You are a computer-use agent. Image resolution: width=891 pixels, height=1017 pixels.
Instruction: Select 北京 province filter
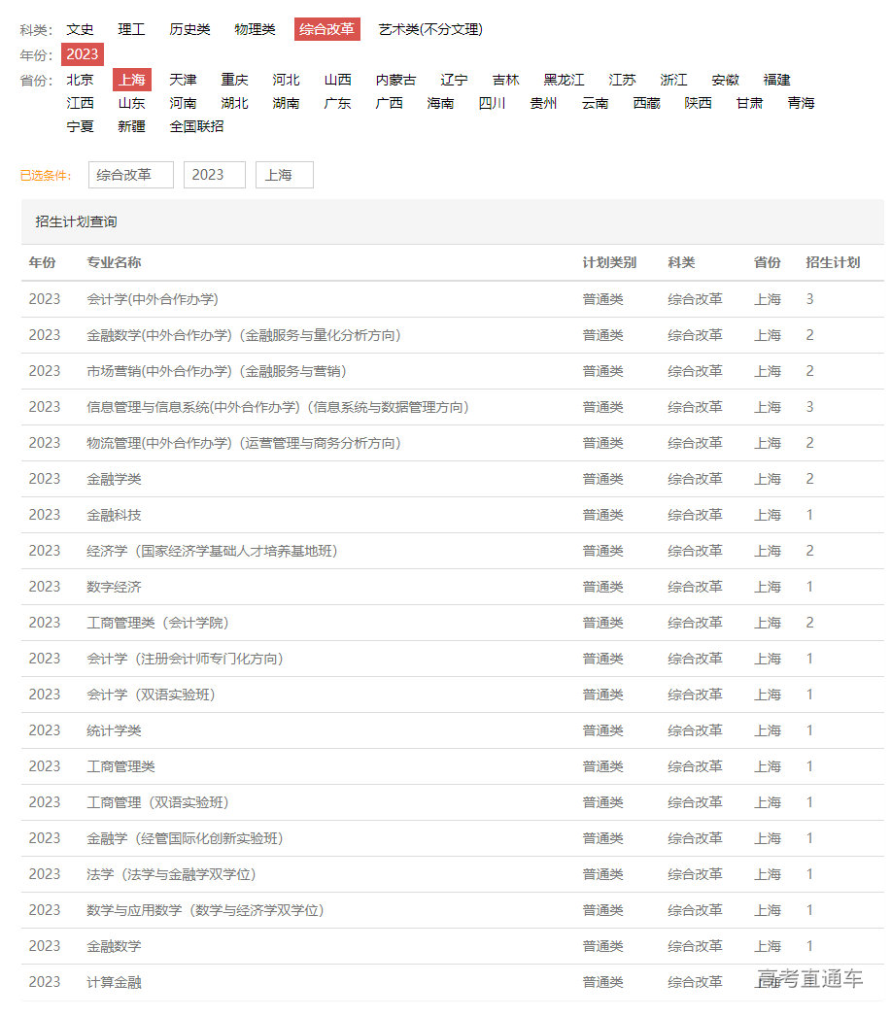tap(80, 80)
